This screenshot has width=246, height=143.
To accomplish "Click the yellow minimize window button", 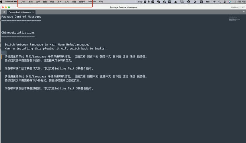I will point(6,7).
